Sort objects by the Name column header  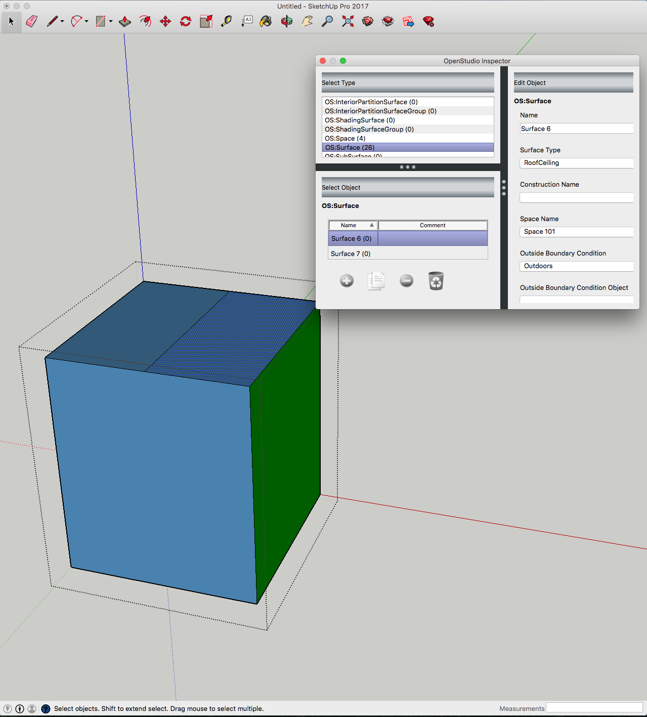[x=353, y=225]
